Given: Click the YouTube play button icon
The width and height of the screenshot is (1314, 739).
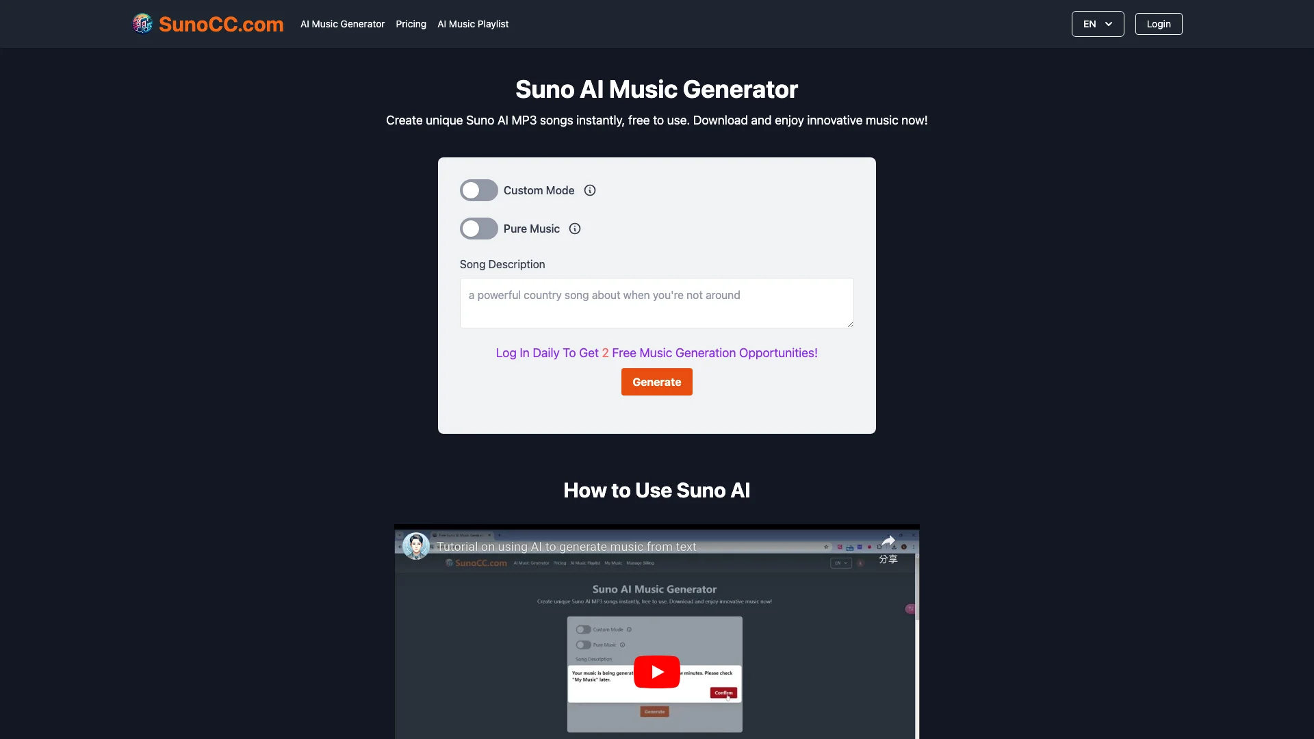Looking at the screenshot, I should pyautogui.click(x=657, y=671).
